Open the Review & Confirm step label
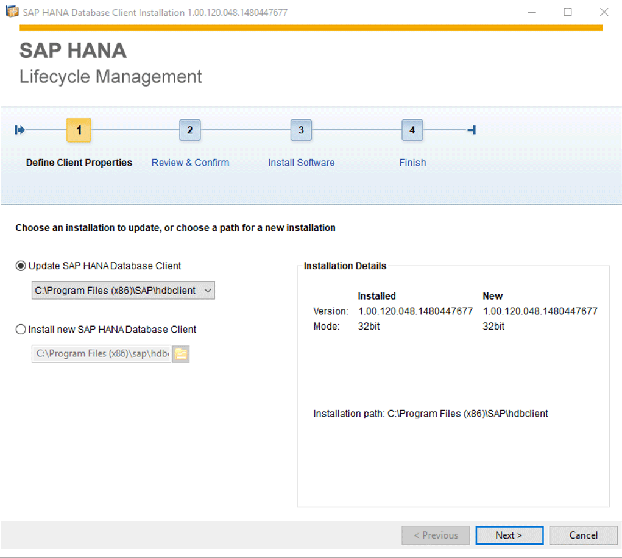Image resolution: width=622 pixels, height=558 pixels. (x=191, y=163)
